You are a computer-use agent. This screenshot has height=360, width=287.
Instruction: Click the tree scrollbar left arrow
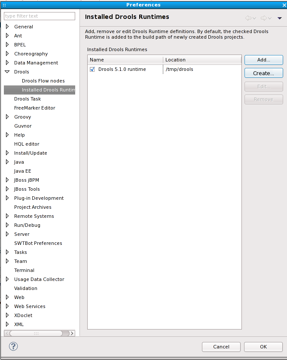(x=7, y=333)
